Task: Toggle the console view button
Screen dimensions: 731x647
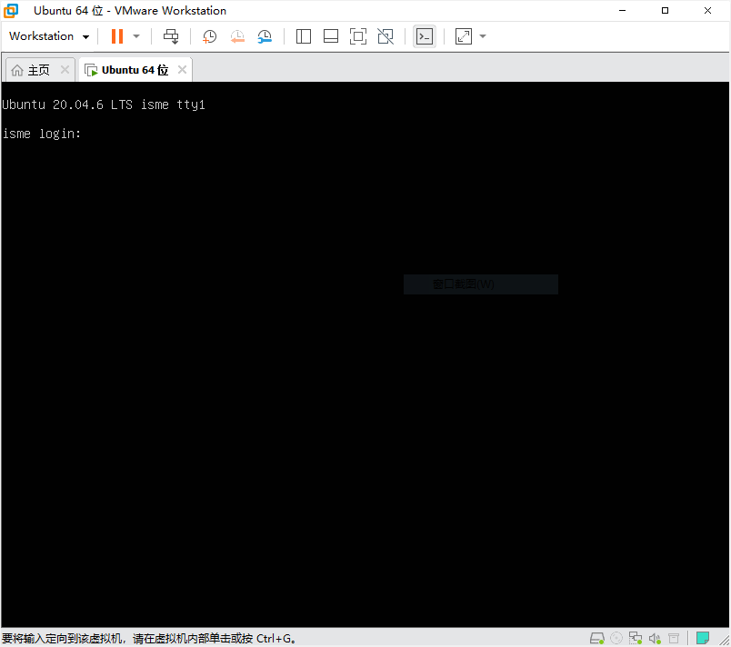Action: 425,36
